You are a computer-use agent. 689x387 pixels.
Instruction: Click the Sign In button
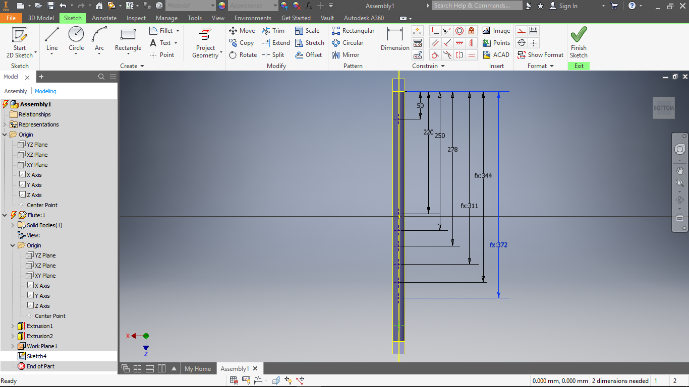click(x=563, y=6)
